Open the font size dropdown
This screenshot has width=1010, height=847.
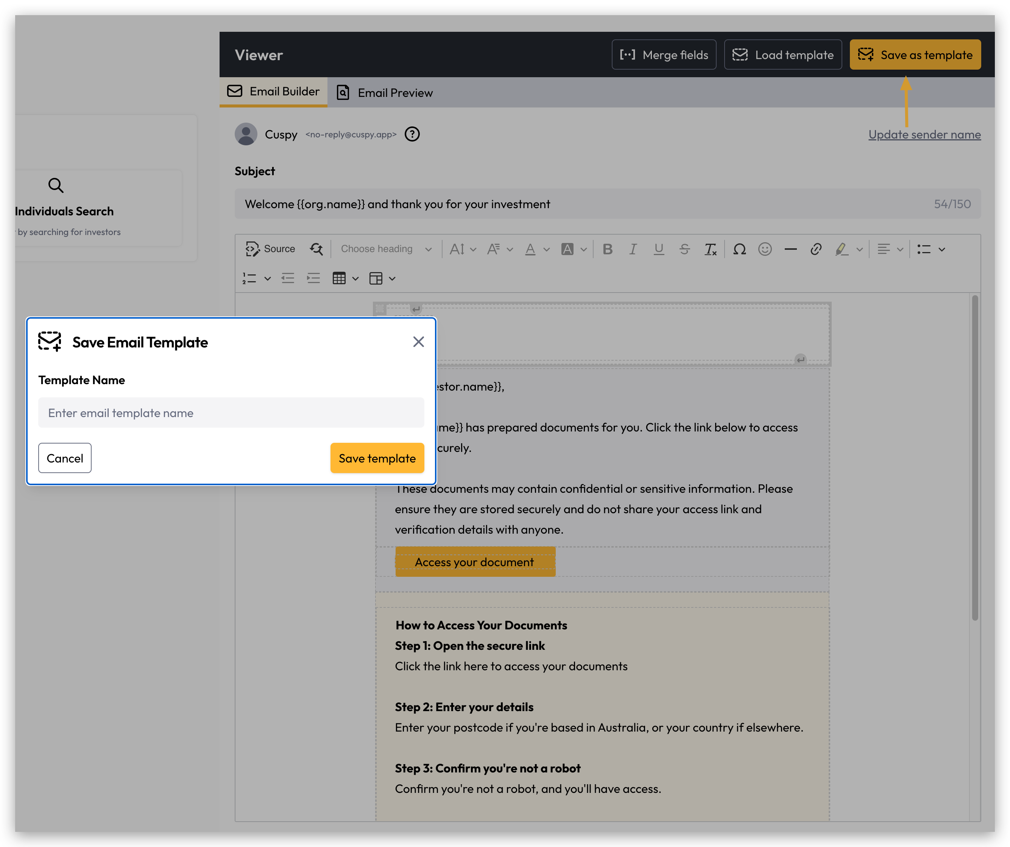[463, 249]
